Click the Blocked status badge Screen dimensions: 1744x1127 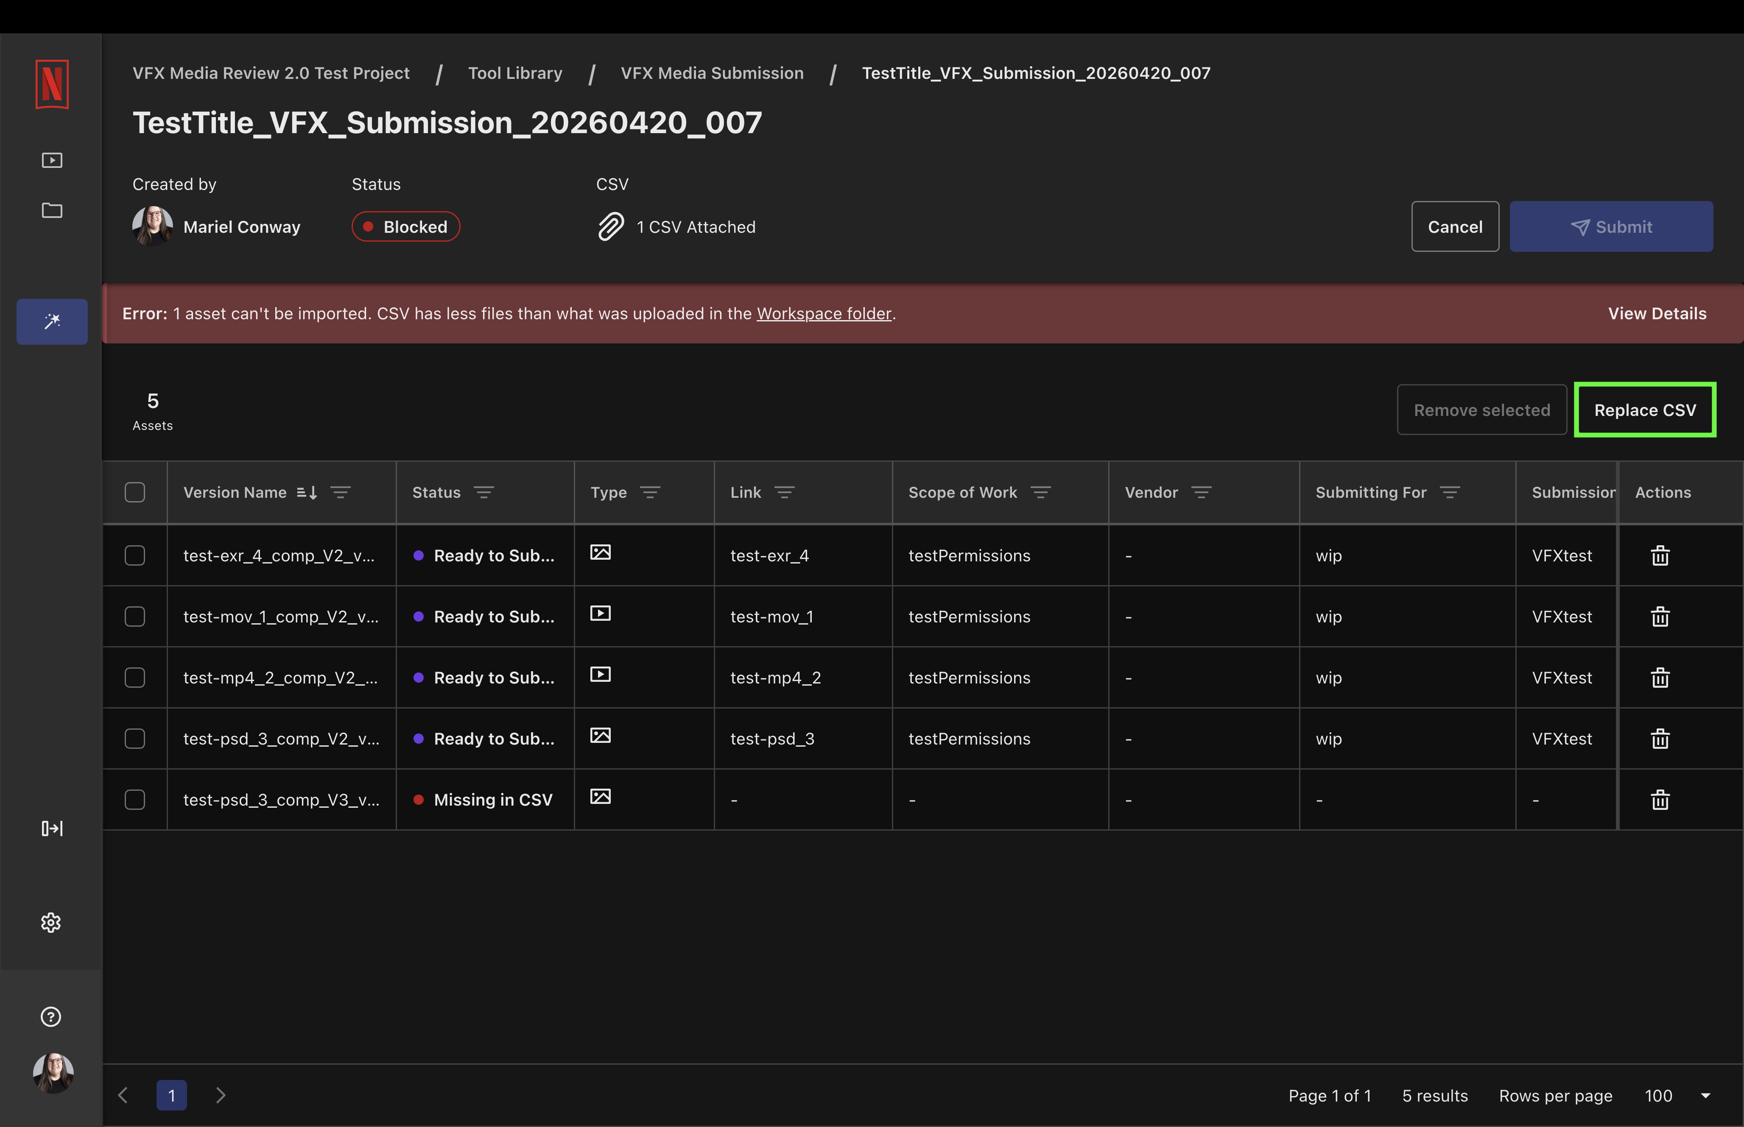[405, 227]
